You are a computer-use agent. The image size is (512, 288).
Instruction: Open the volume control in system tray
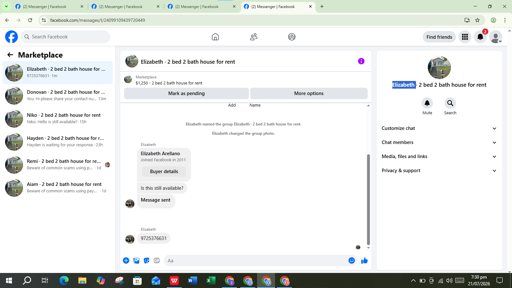click(x=449, y=281)
